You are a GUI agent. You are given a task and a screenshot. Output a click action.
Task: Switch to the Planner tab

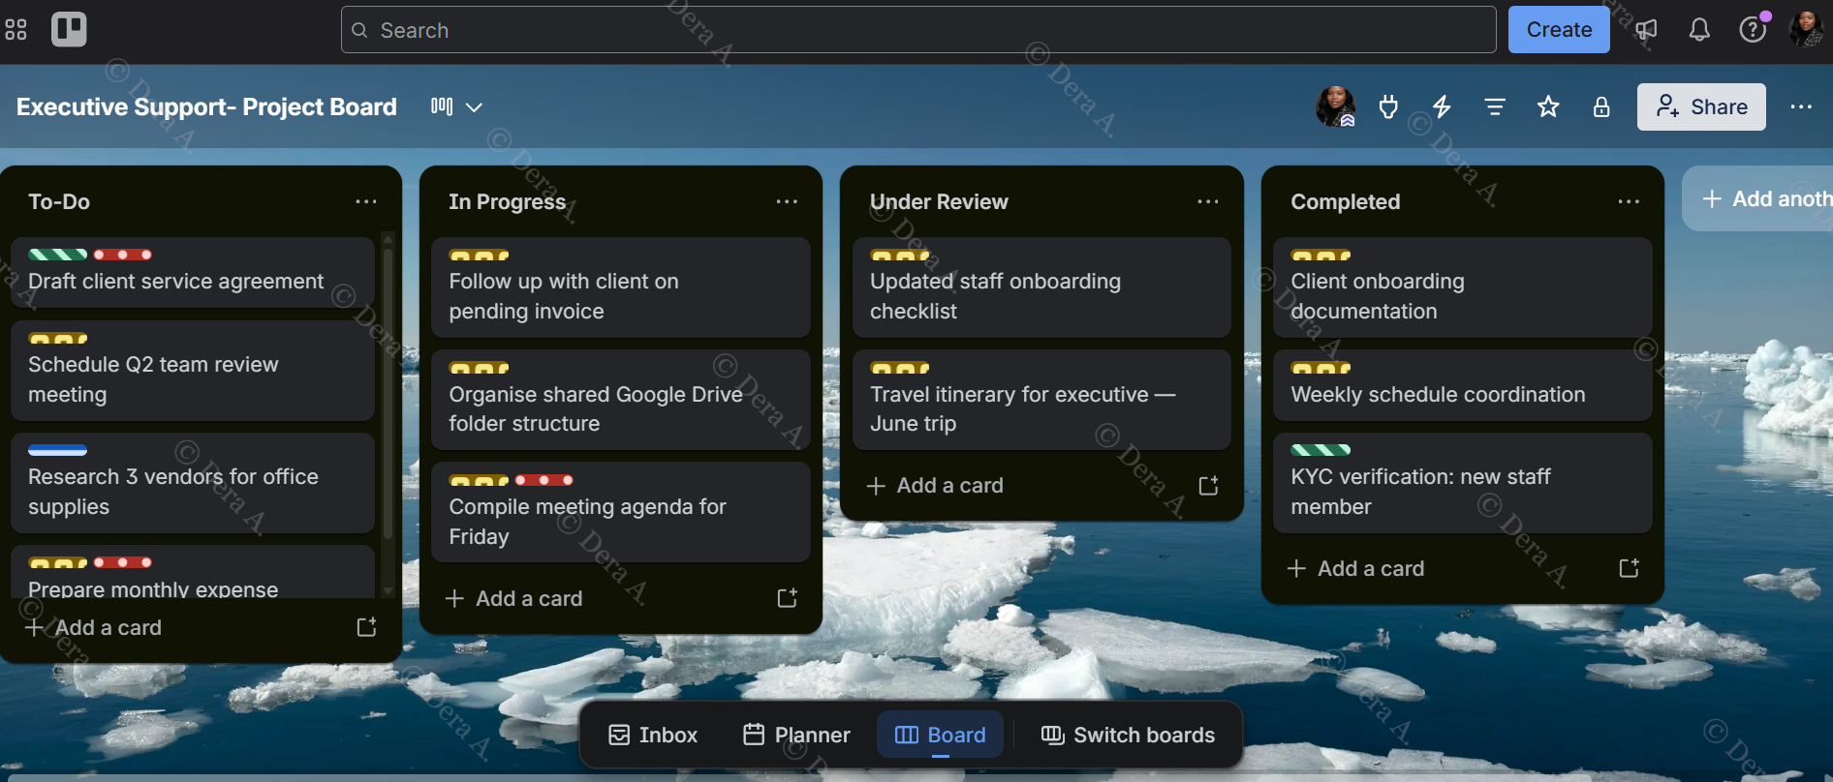click(796, 735)
